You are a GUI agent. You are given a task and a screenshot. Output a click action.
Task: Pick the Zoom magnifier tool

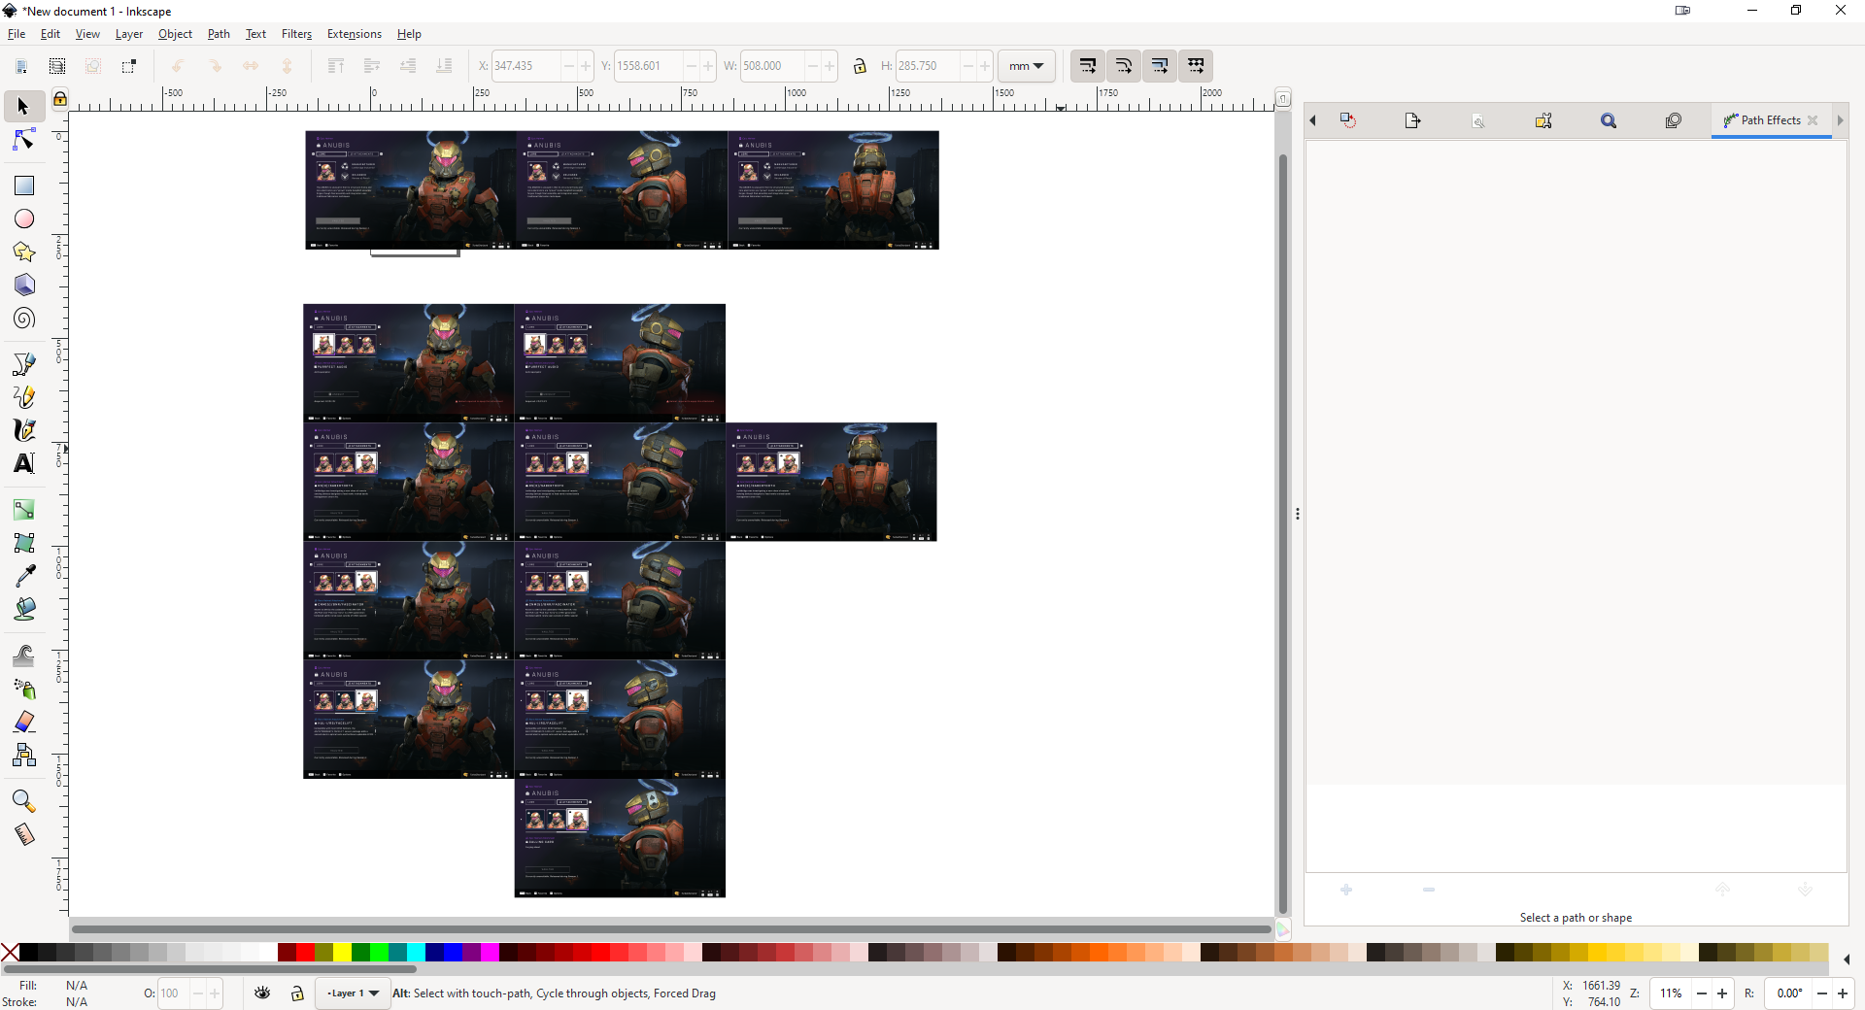pos(24,801)
